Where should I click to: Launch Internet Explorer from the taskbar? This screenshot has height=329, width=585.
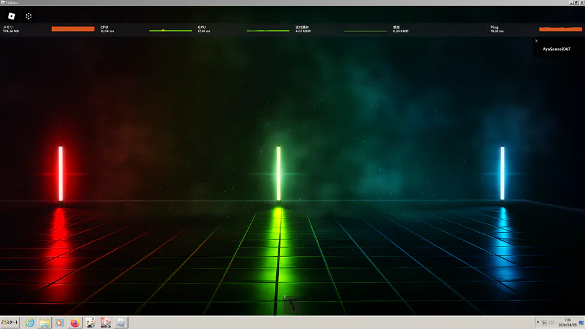(30, 322)
